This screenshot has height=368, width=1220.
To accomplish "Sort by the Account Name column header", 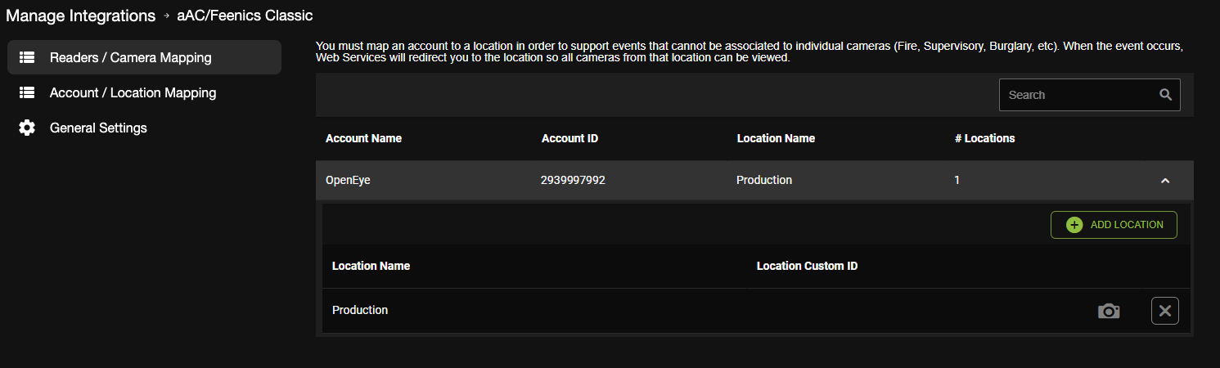I will [x=363, y=138].
